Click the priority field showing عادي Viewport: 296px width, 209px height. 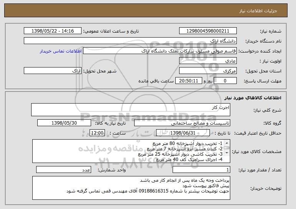208,61
